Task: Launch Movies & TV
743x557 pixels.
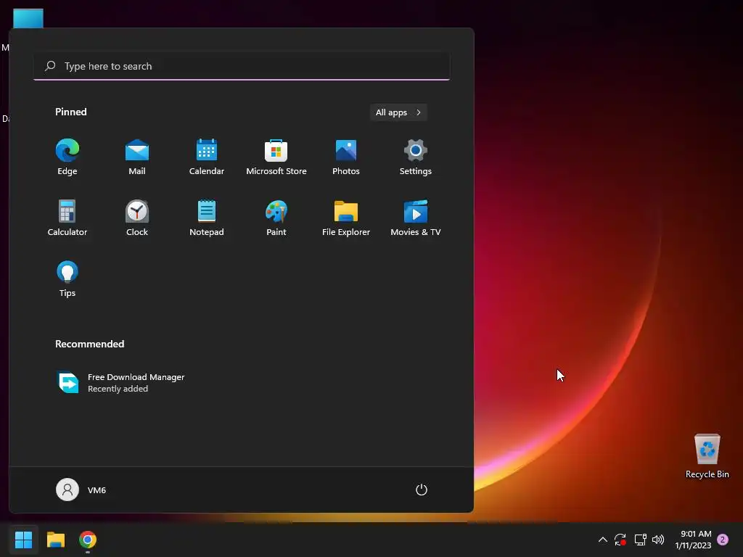Action: [x=416, y=218]
